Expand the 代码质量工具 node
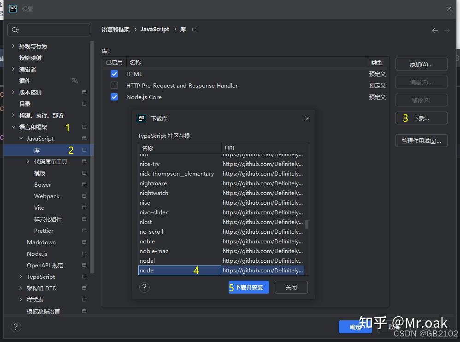Viewport: 460px width, 342px height. pos(28,161)
